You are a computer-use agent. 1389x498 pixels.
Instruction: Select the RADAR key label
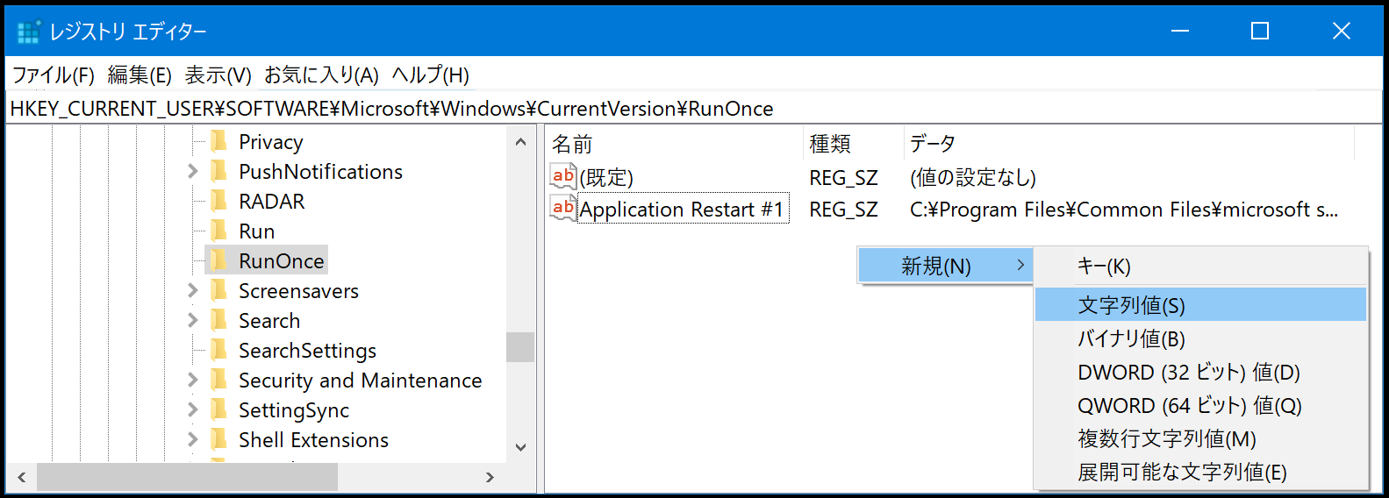271,202
